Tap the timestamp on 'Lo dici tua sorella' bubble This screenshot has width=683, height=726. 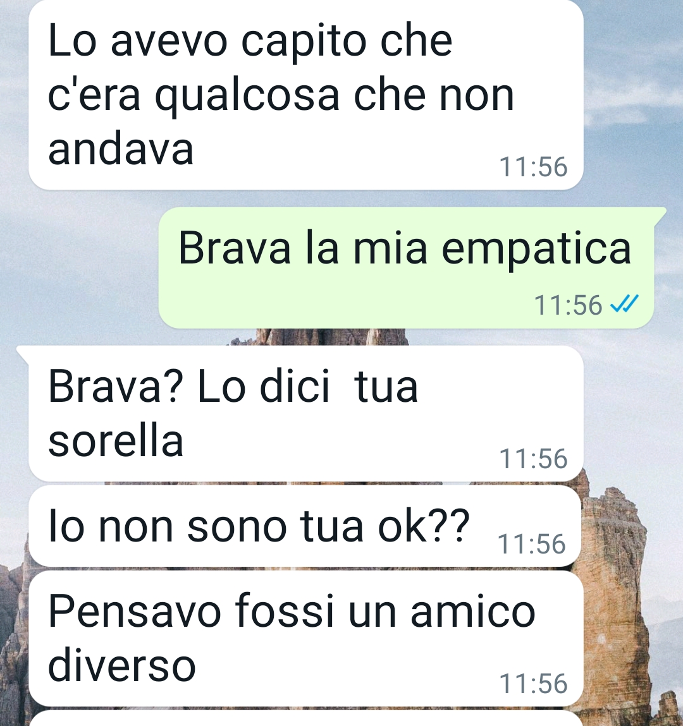533,458
